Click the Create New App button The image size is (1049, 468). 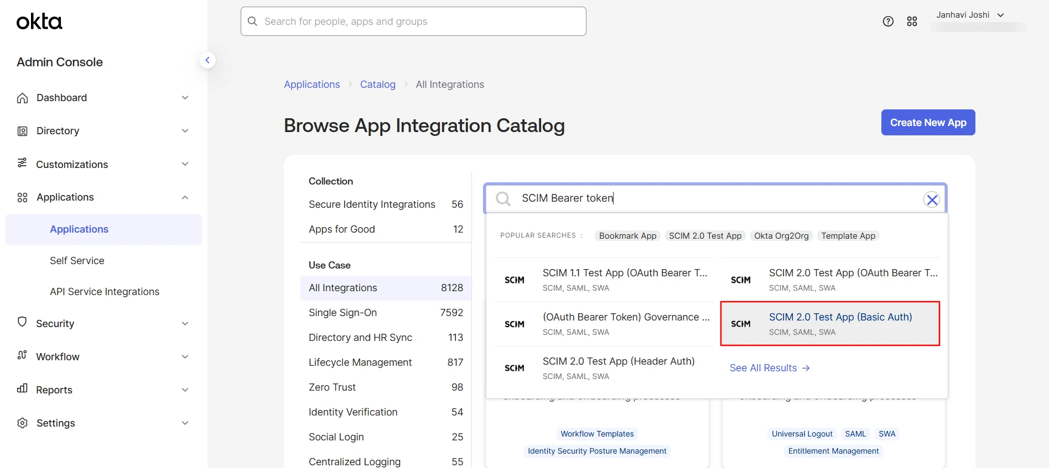(x=928, y=123)
